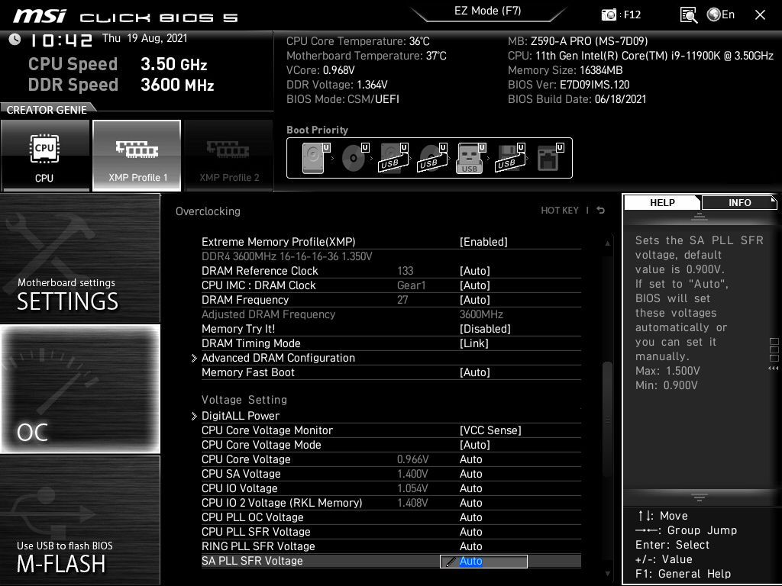Edit CPU Core Voltage Auto value
The image size is (782, 586).
tap(470, 459)
